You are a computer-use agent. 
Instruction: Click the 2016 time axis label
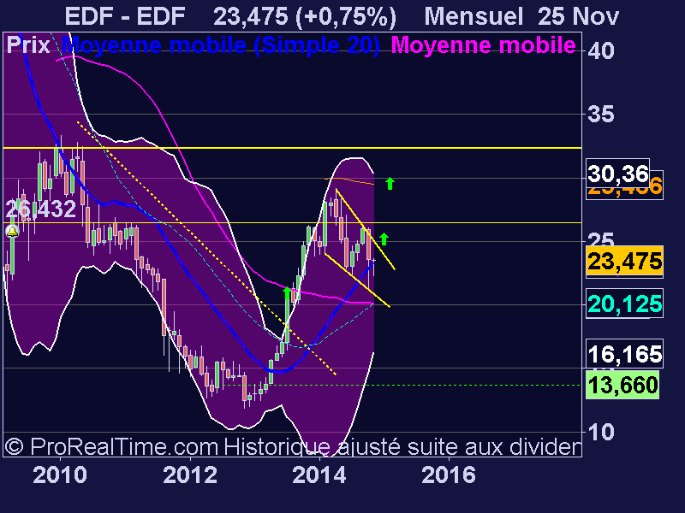449,475
